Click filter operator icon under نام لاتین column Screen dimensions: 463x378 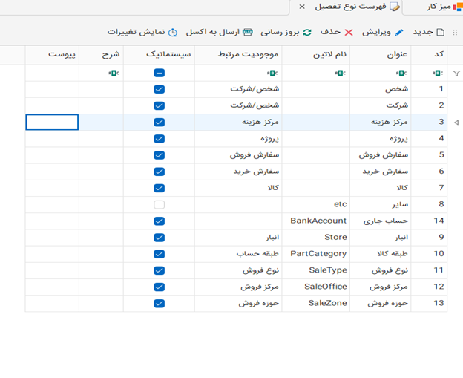pos(340,73)
